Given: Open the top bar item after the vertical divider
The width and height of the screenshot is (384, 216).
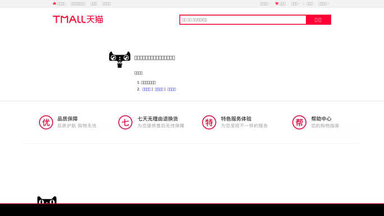Looking at the screenshot, I should 310,4.
